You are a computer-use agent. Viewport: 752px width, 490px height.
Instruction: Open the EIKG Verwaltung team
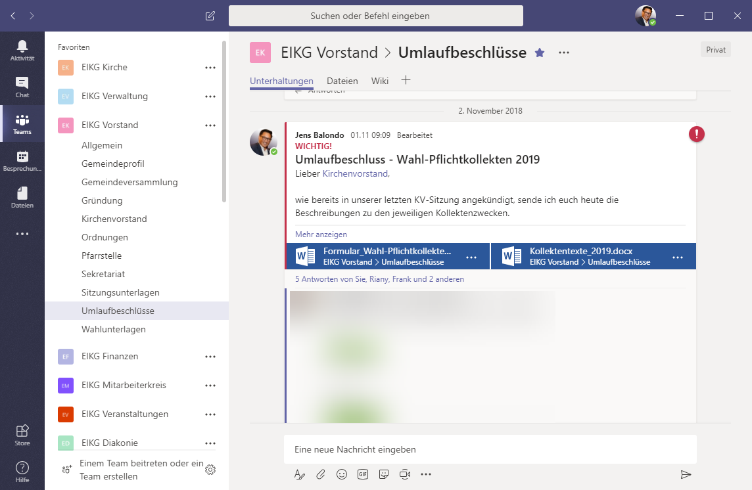coord(114,97)
